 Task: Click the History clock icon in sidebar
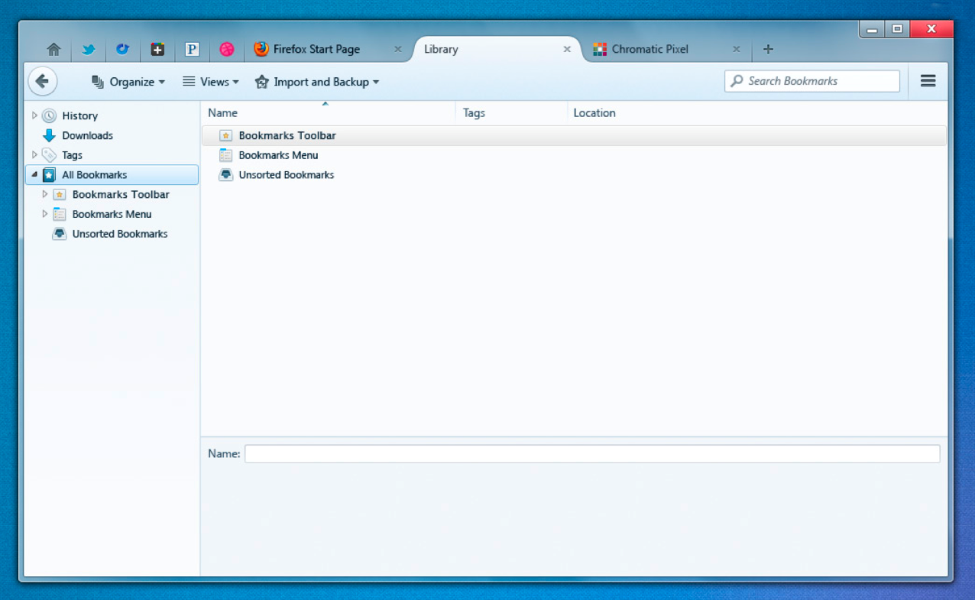[49, 115]
